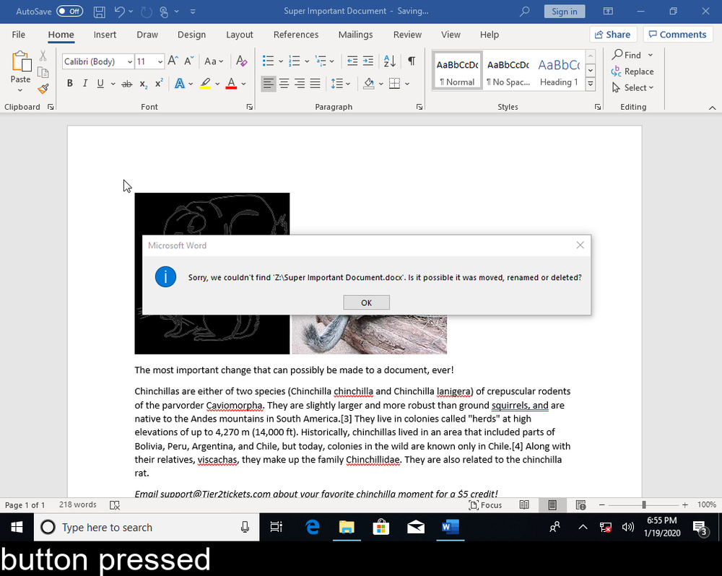The image size is (722, 576).
Task: Align text to the right
Action: pos(300,83)
